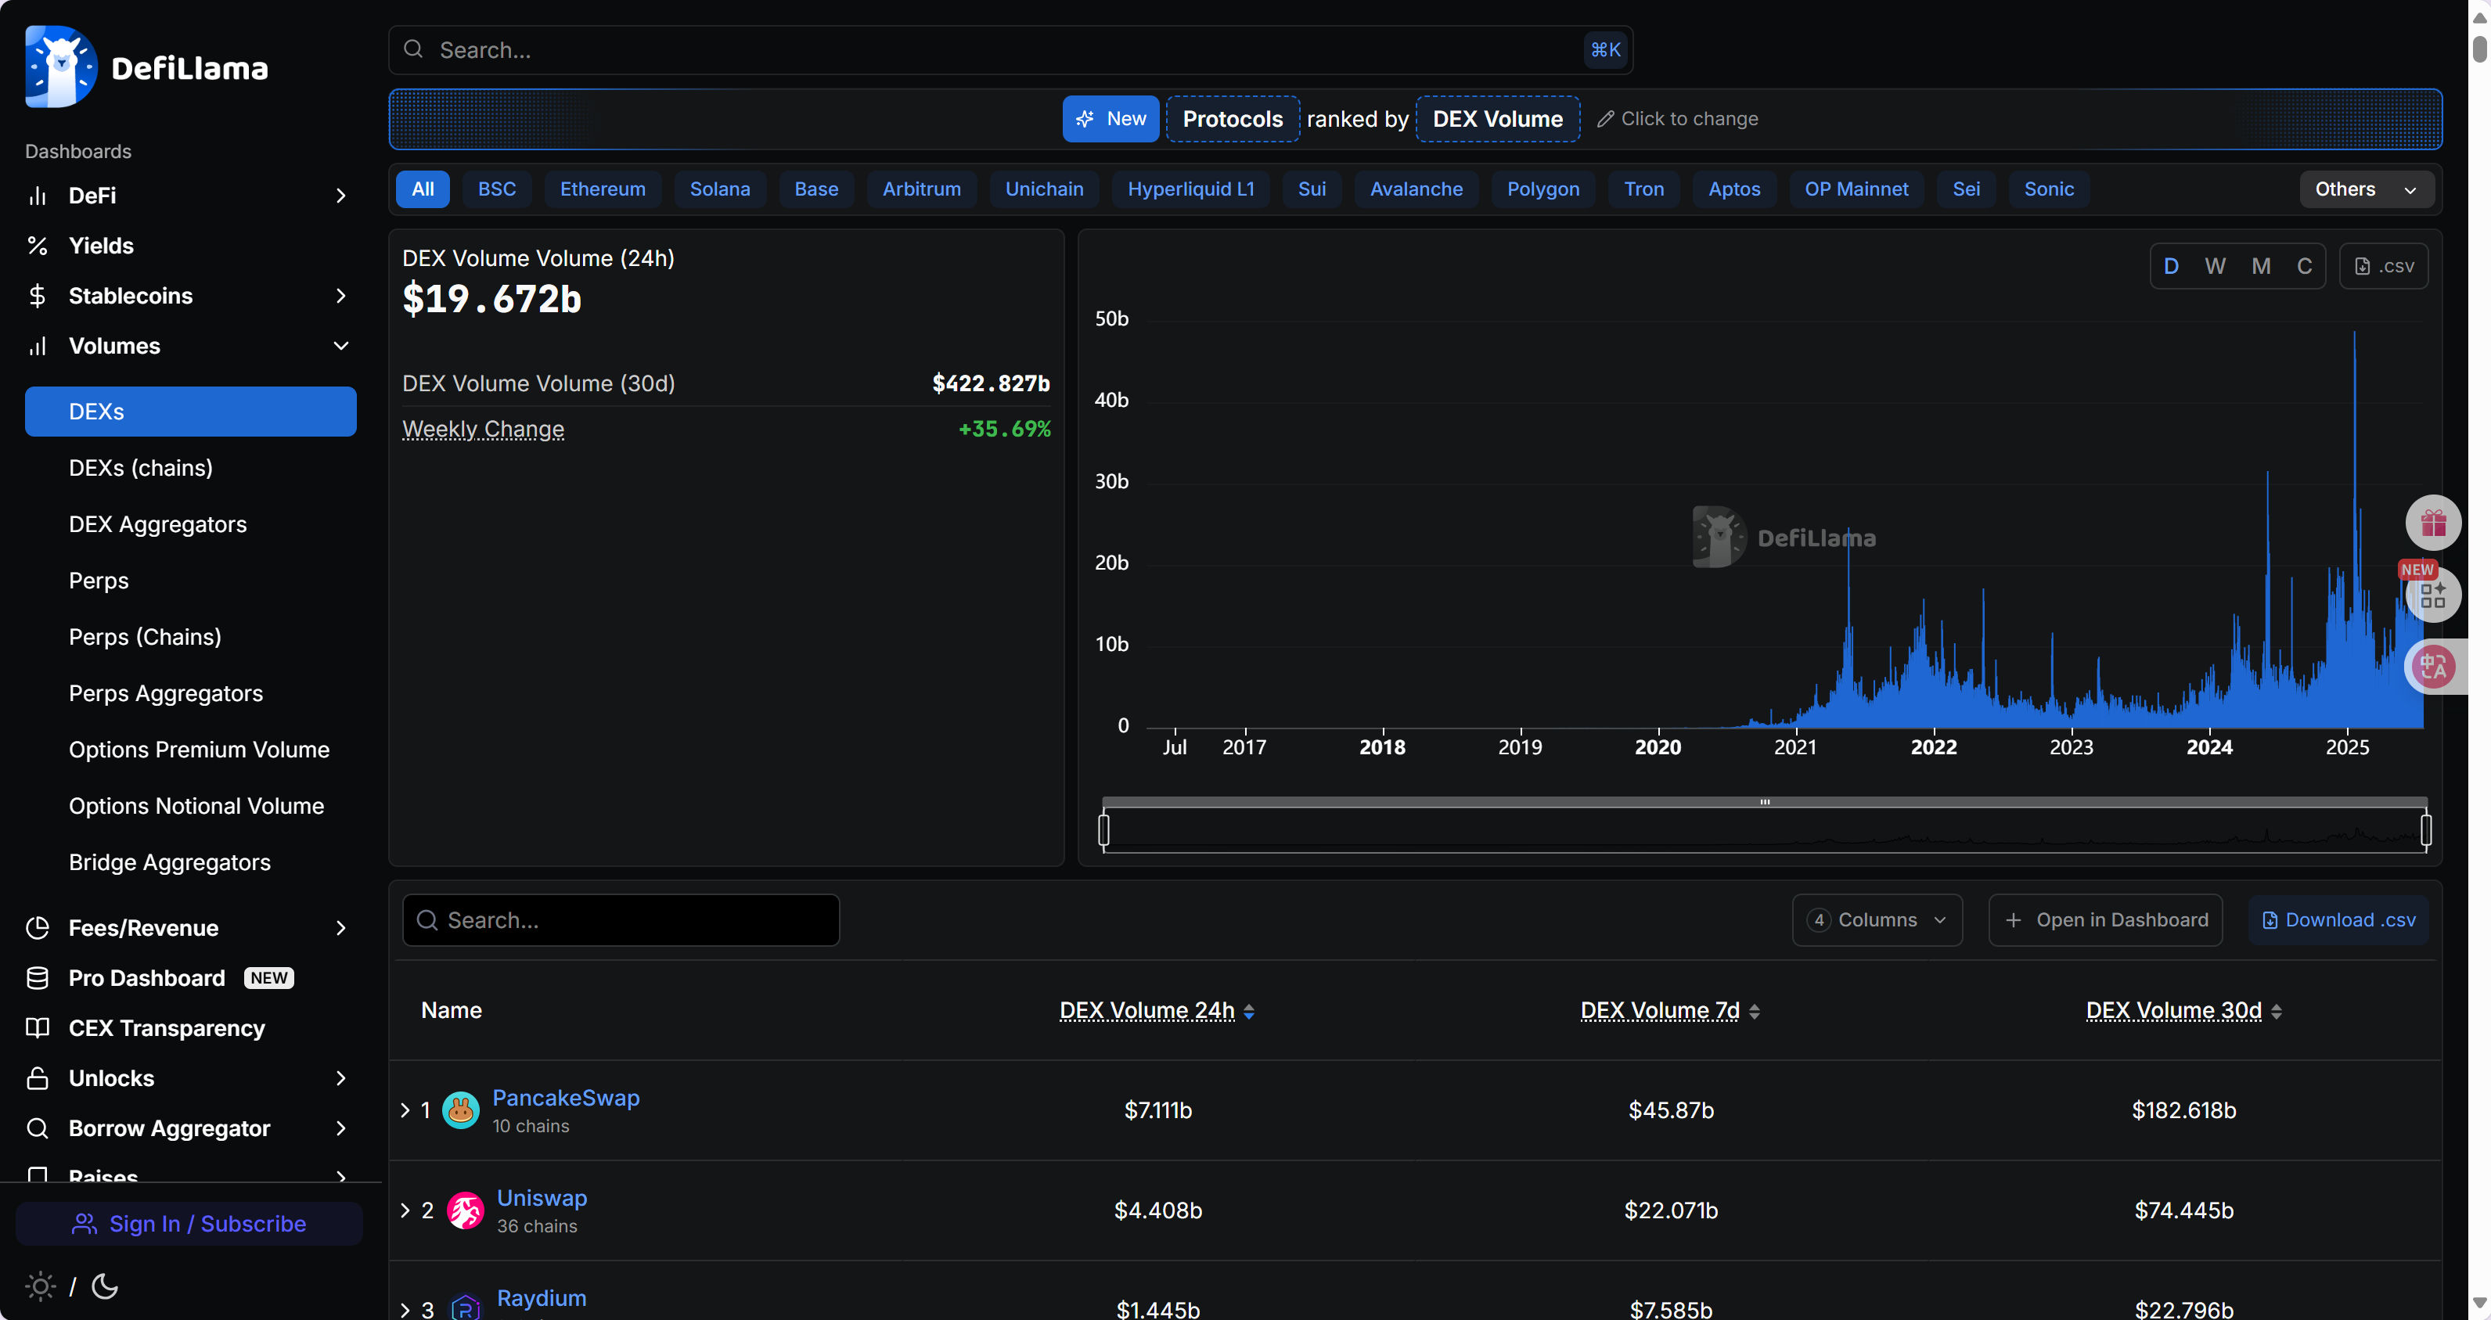Click the NEW widgets floating icon
Image resolution: width=2491 pixels, height=1320 pixels.
click(2433, 594)
